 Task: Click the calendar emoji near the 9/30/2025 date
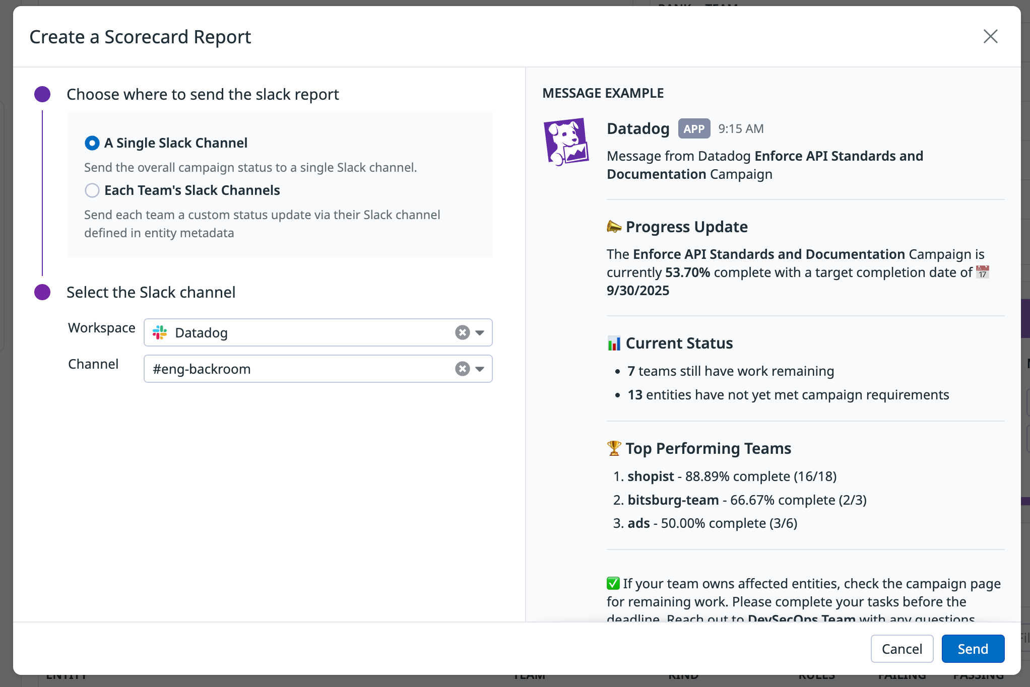tap(982, 272)
